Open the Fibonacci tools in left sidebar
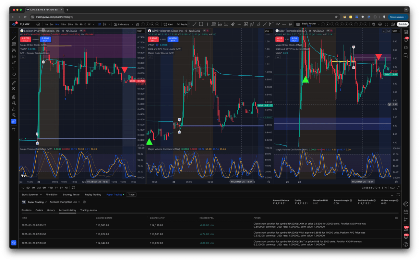Image resolution: width=419 pixels, height=261 pixels. pyautogui.click(x=14, y=44)
